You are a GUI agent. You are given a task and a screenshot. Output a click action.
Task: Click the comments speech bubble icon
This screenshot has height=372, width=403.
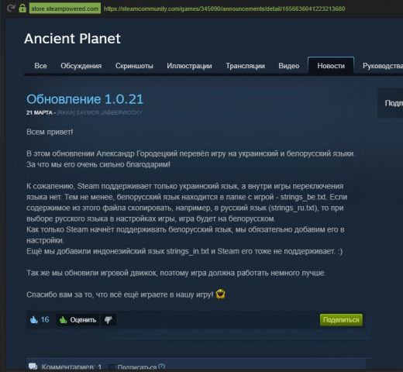tap(33, 367)
